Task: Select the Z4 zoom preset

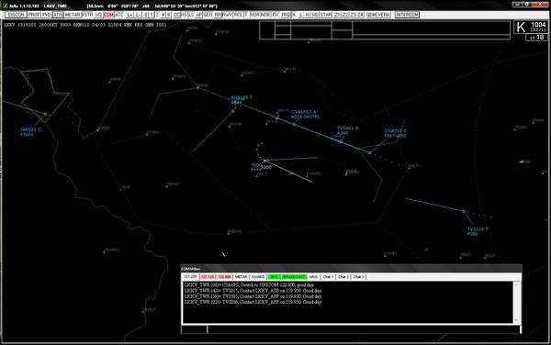Action: pyautogui.click(x=360, y=15)
